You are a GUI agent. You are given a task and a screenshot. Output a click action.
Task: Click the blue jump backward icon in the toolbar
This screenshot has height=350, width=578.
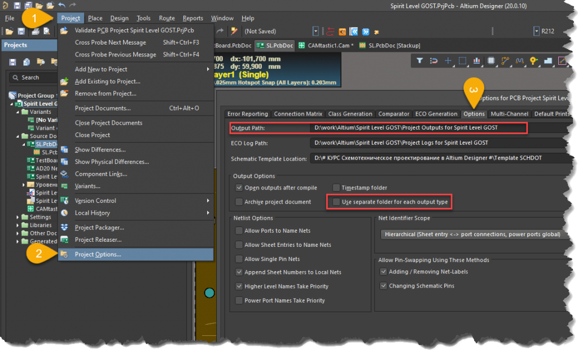[x=354, y=32]
